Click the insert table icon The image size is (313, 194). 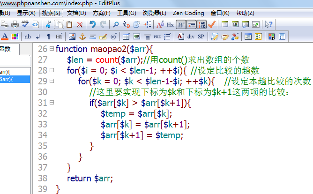click(x=126, y=37)
